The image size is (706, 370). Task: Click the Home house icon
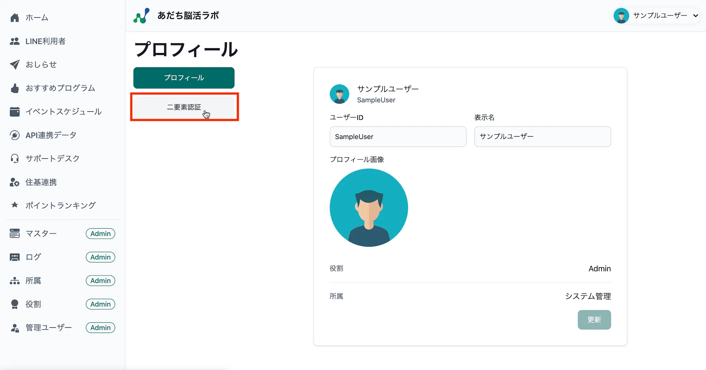(x=14, y=18)
